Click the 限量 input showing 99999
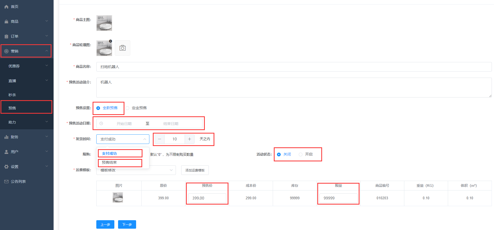Viewport: 494px width, 230px height. [339, 198]
